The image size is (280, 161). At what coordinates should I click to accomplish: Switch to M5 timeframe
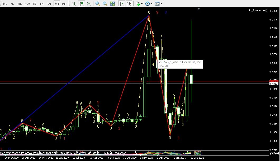[x=12, y=4]
